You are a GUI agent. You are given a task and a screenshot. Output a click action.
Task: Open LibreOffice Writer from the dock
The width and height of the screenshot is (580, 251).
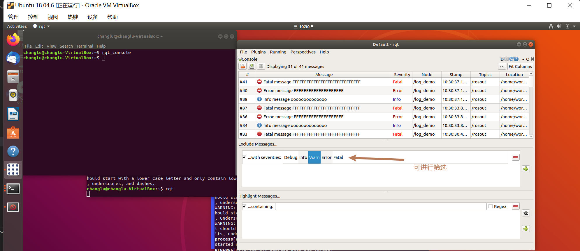13,114
